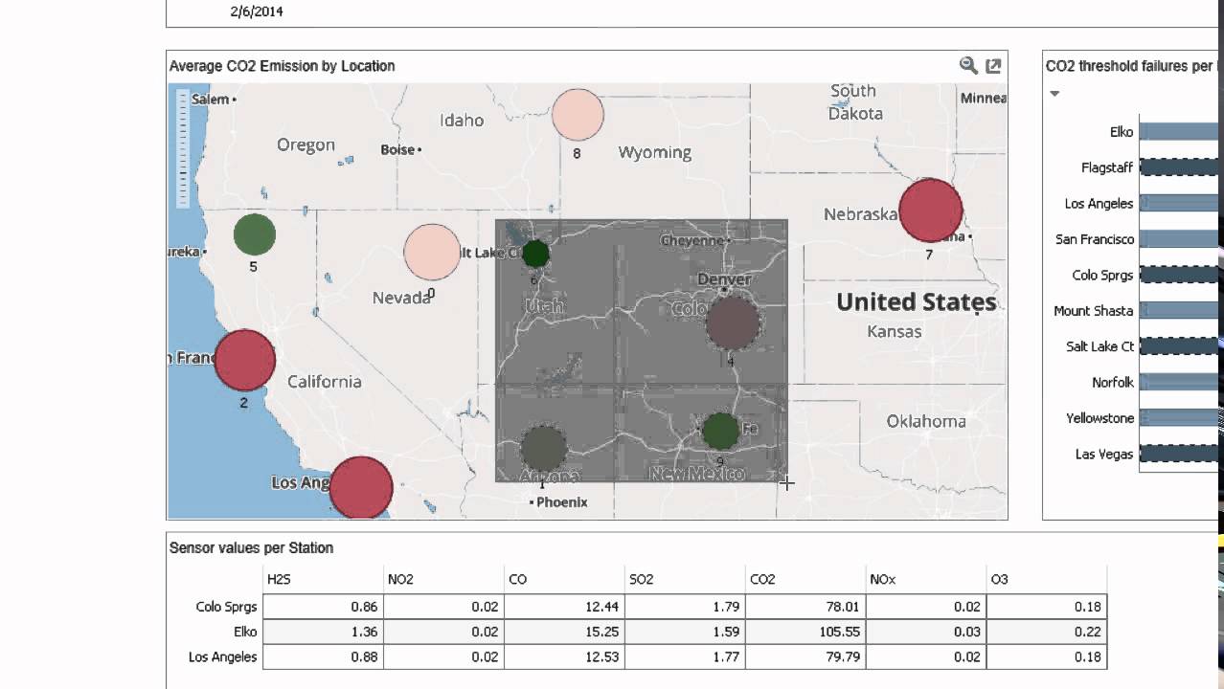The width and height of the screenshot is (1224, 689).
Task: Click the Salt Lake Ct bar in failures chart
Action: (x=1179, y=346)
